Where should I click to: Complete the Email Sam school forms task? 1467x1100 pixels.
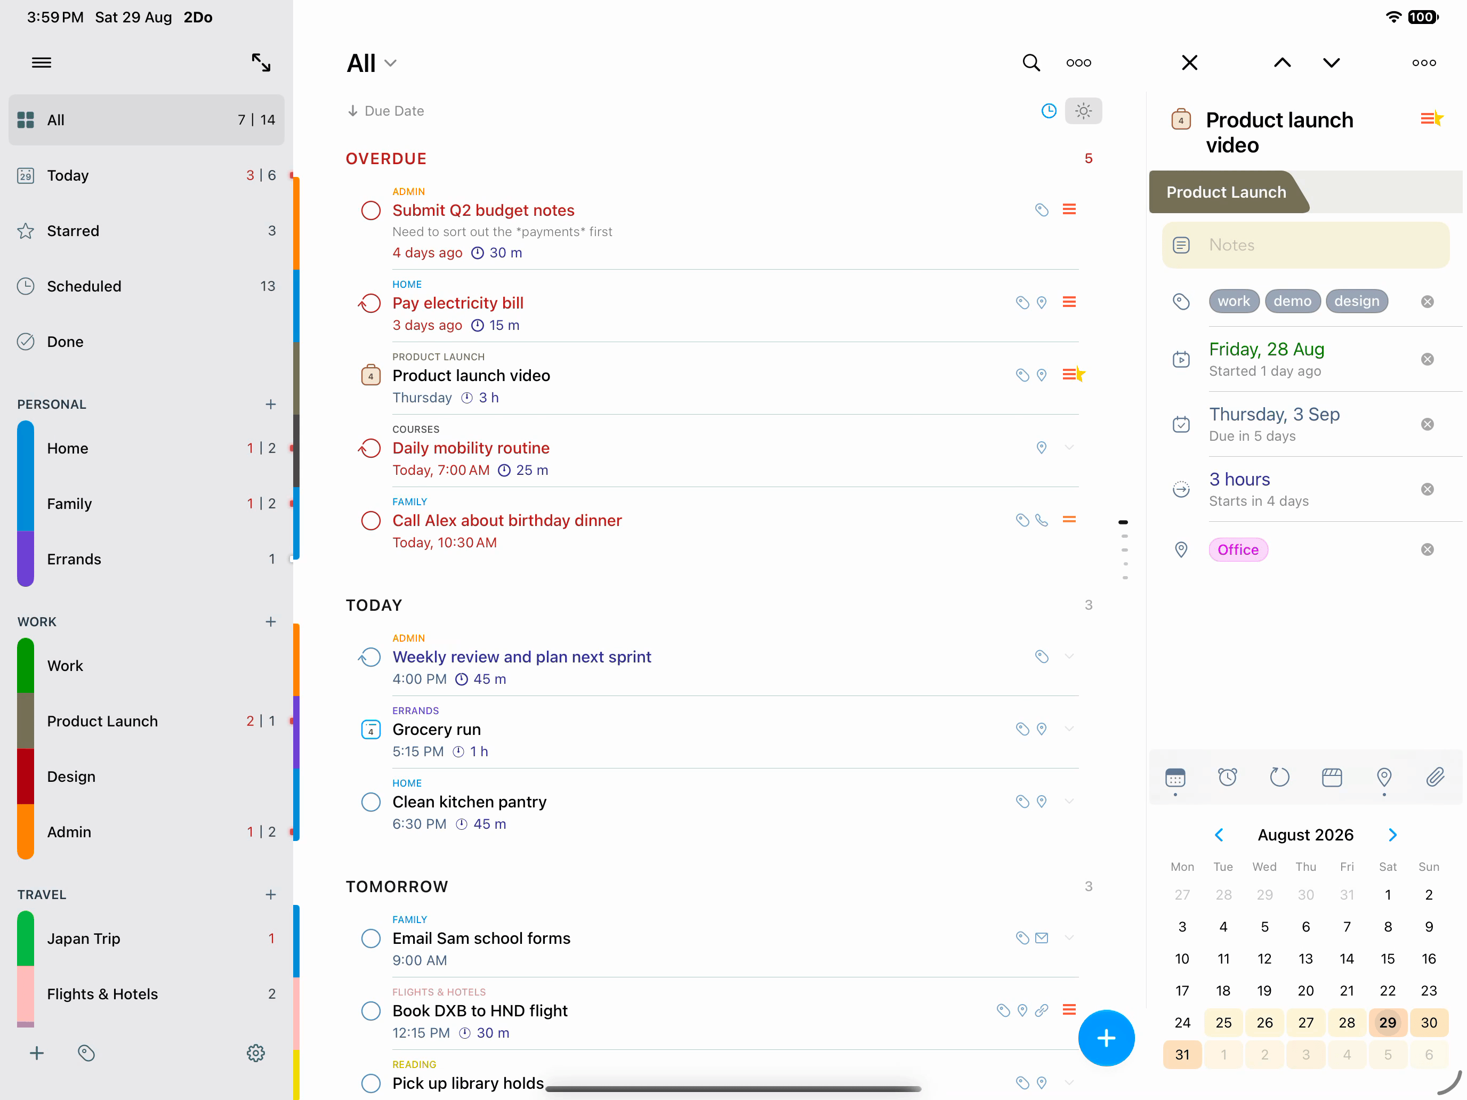pyautogui.click(x=370, y=938)
